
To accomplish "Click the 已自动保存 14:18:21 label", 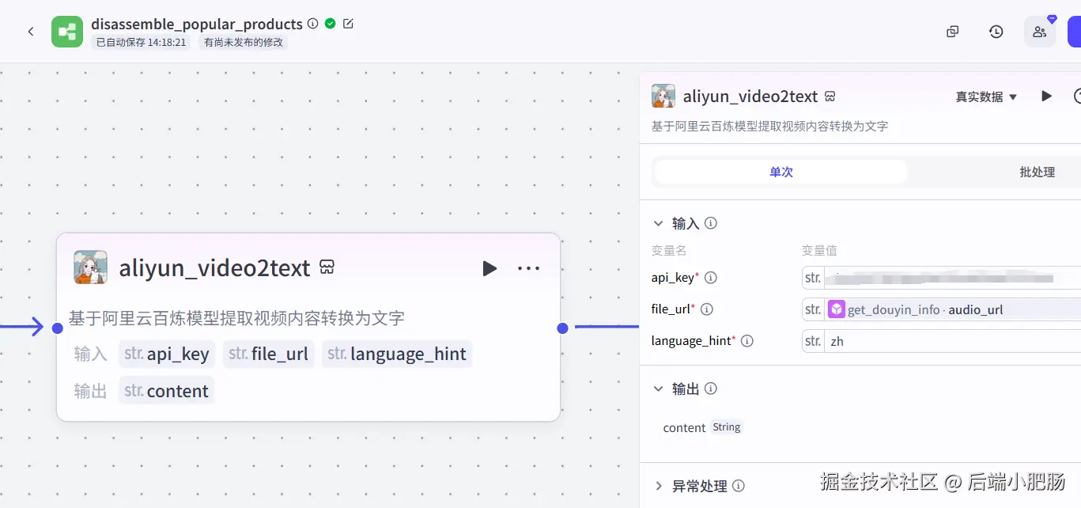I will 142,42.
